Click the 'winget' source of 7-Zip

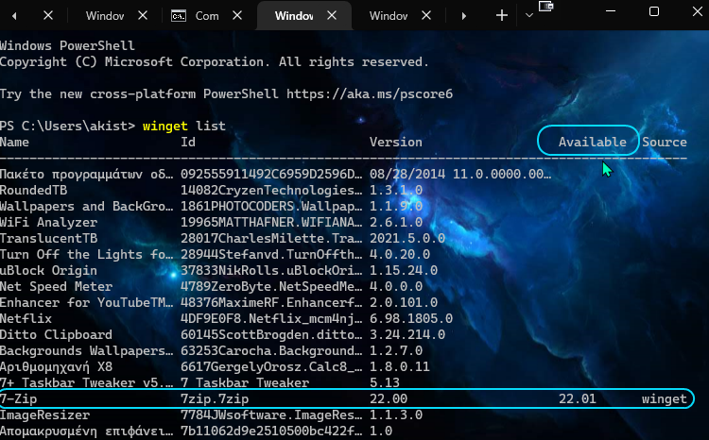click(x=665, y=399)
